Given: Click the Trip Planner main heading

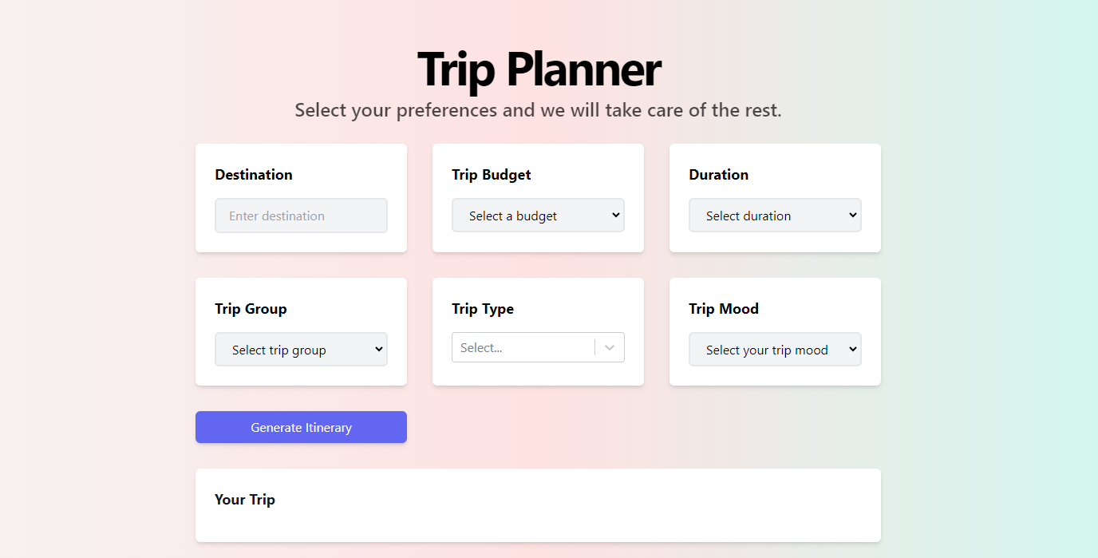Looking at the screenshot, I should click(x=539, y=69).
